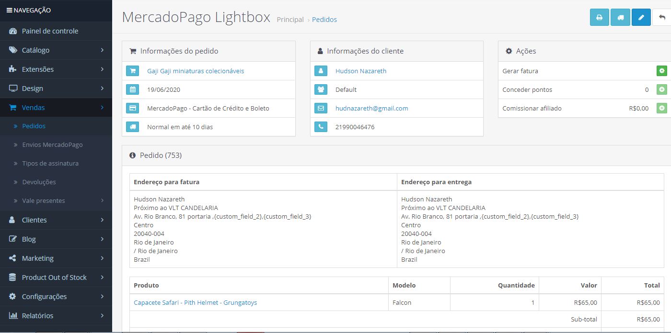Screen dimensions: 671x333
Task: Expand the Product Out of Stock chevron
Action: coord(102,277)
